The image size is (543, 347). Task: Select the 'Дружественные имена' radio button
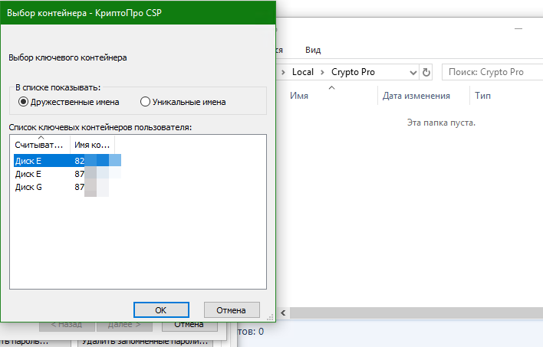[x=68, y=102]
